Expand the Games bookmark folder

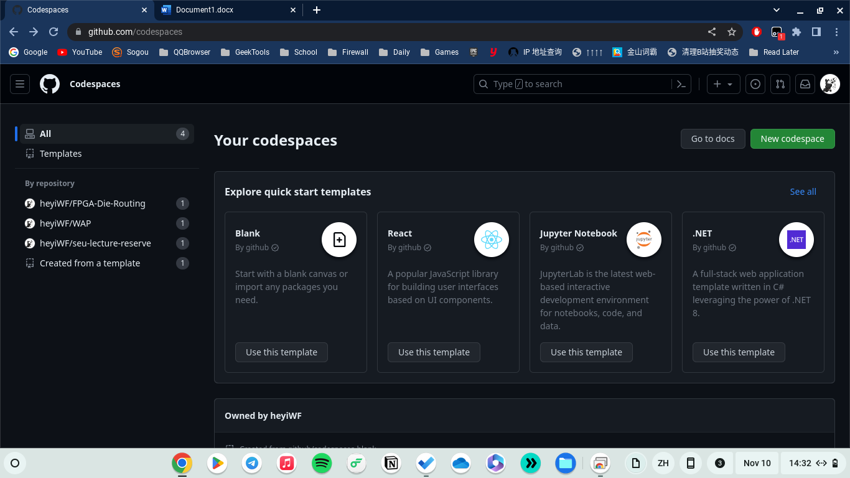439,52
